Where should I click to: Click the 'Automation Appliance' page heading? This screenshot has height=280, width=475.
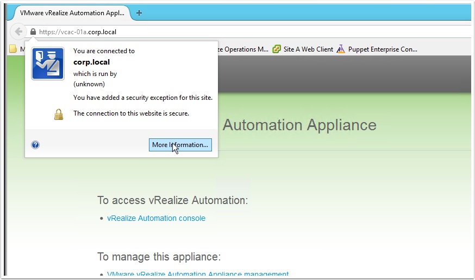(299, 125)
